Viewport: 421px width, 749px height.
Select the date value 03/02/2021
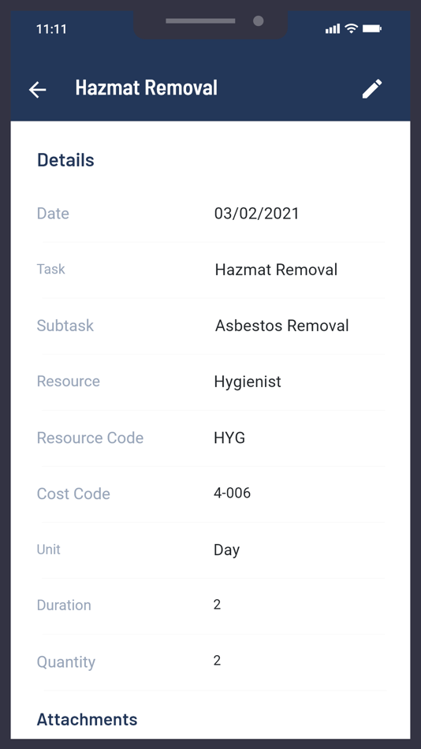[256, 213]
